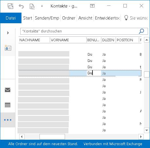Open the Customize Quick Access Toolbar dropdown
The image size is (150, 148).
42,6
